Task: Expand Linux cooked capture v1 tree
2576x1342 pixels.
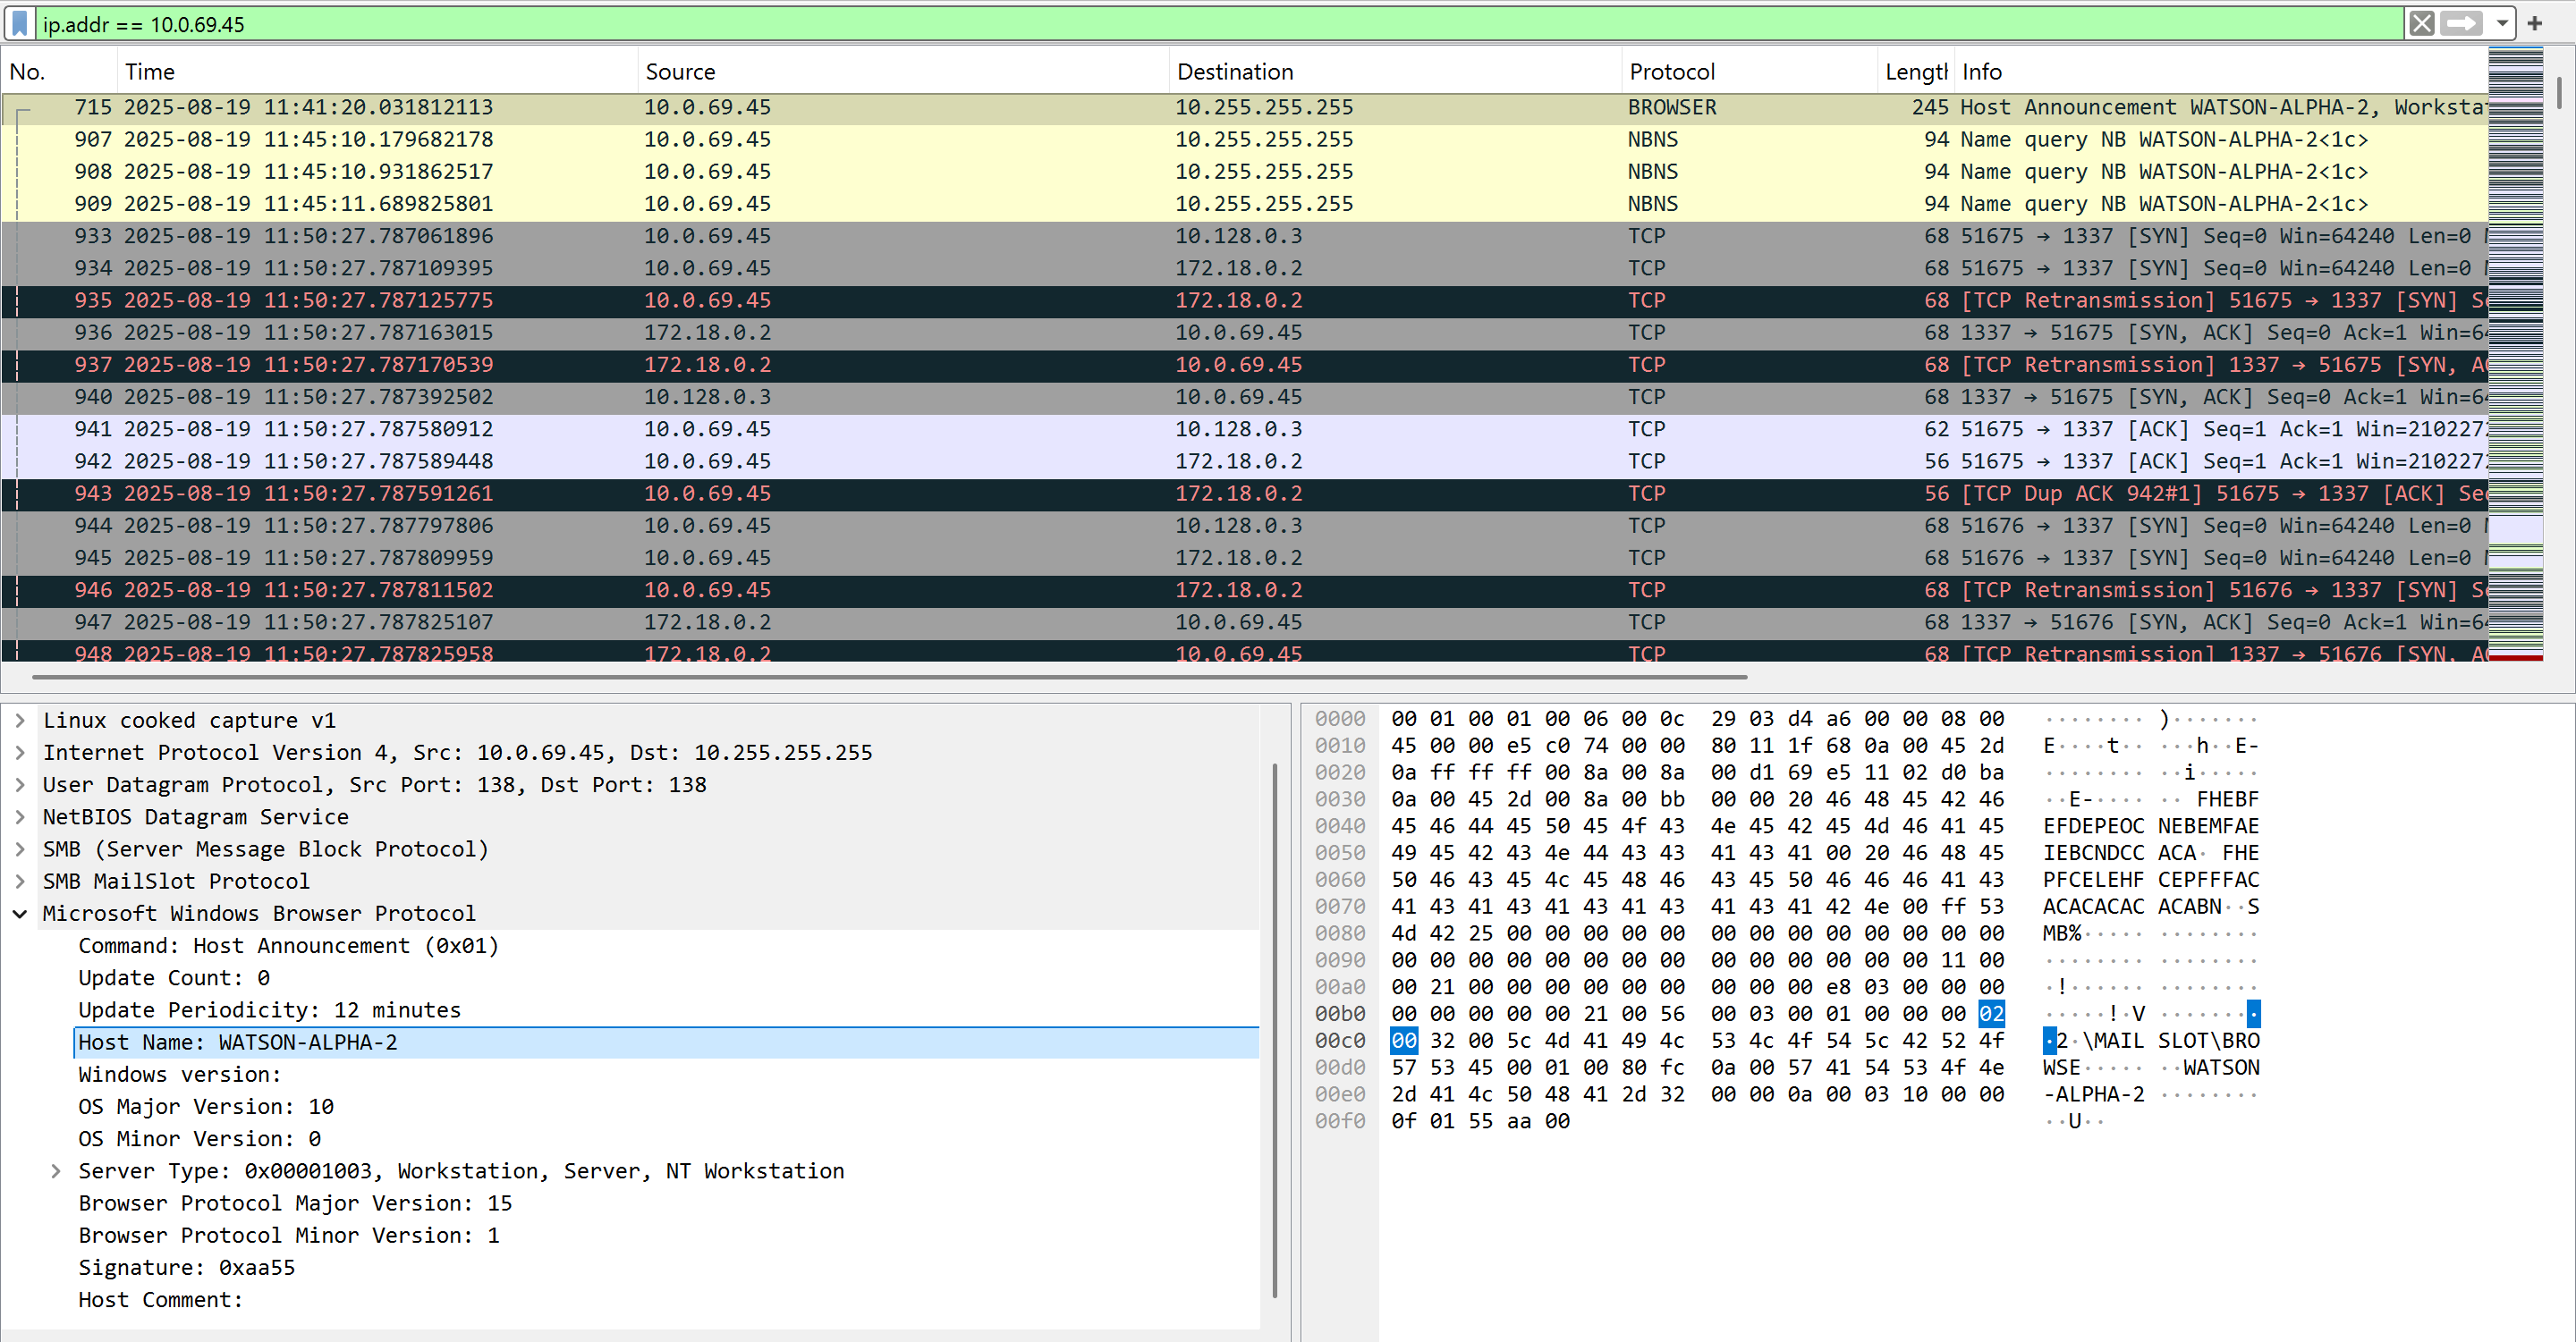Action: [x=20, y=721]
